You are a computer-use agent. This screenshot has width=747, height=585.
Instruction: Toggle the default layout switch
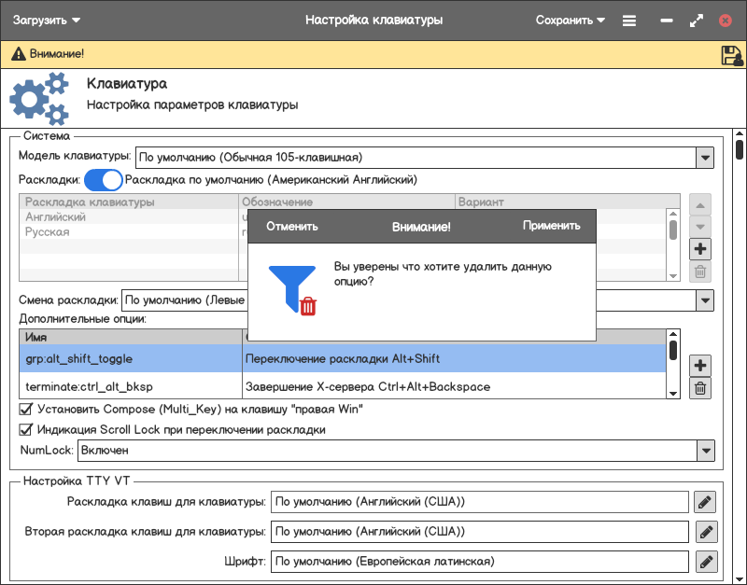[104, 179]
